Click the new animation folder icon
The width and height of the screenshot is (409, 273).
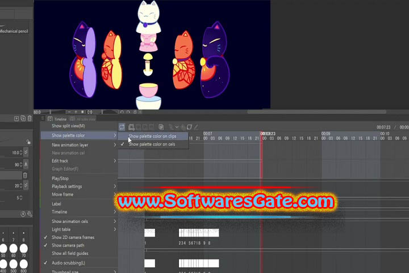click(x=131, y=127)
